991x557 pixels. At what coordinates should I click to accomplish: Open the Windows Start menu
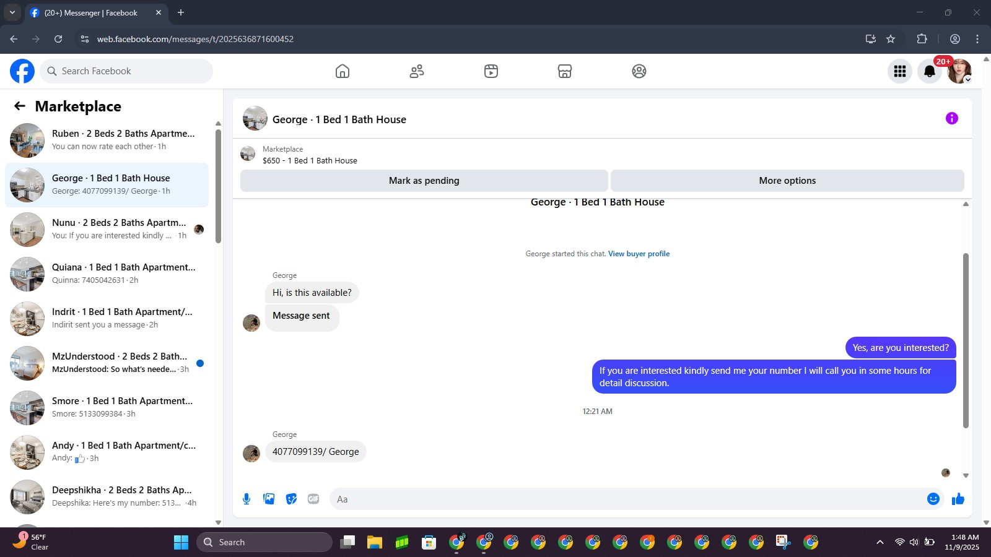pos(181,543)
